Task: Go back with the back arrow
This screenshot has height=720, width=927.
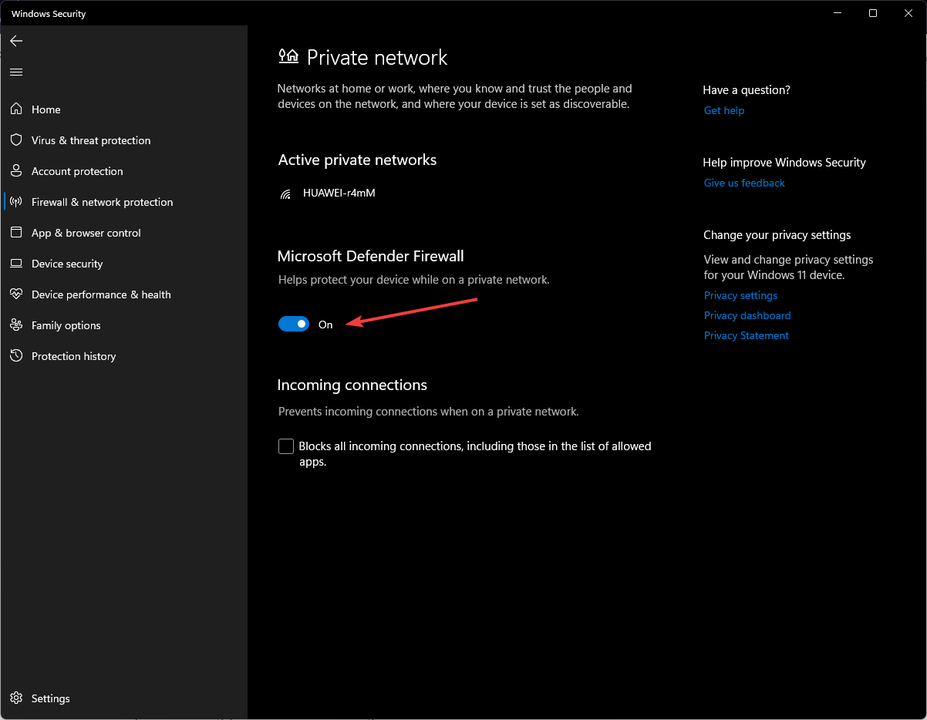Action: pos(16,41)
